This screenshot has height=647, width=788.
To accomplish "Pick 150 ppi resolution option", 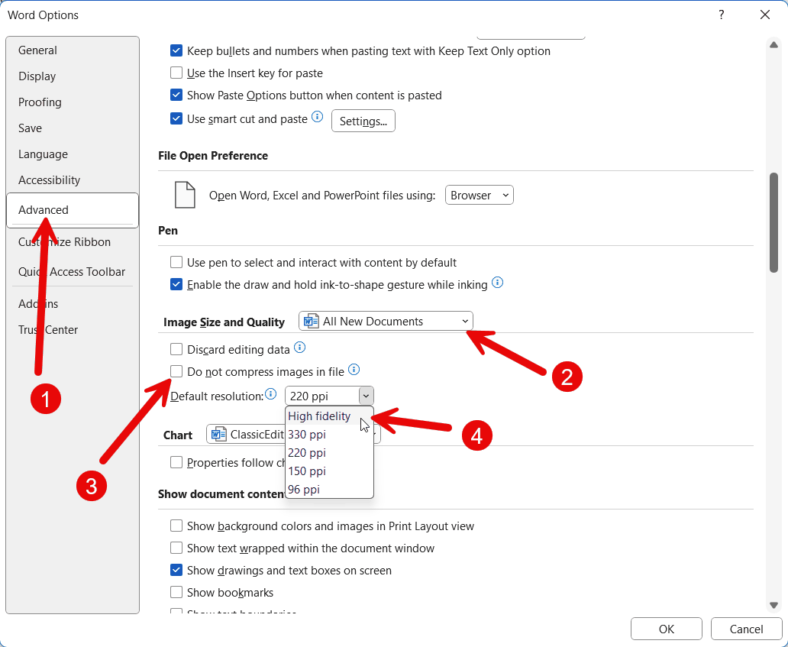I will pos(328,471).
